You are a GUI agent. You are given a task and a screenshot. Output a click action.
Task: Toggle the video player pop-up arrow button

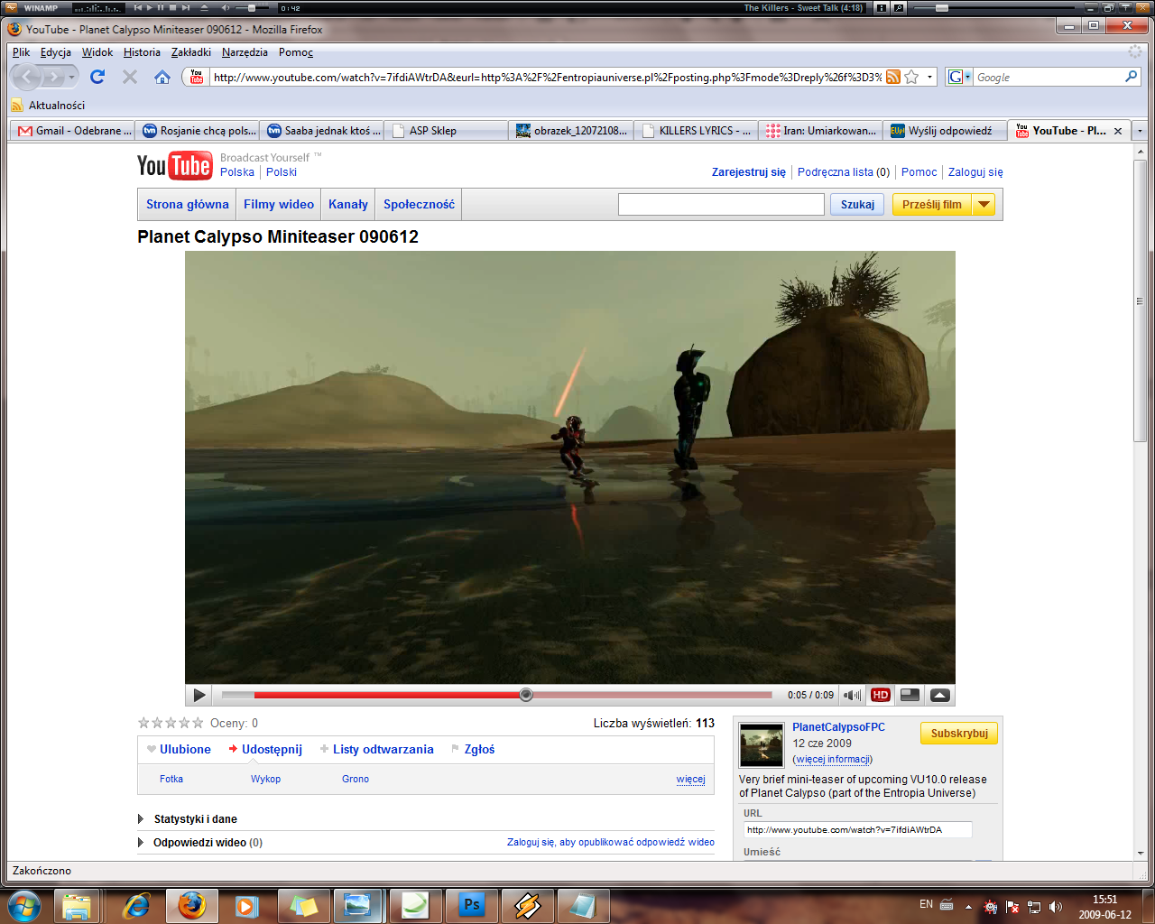pyautogui.click(x=939, y=695)
